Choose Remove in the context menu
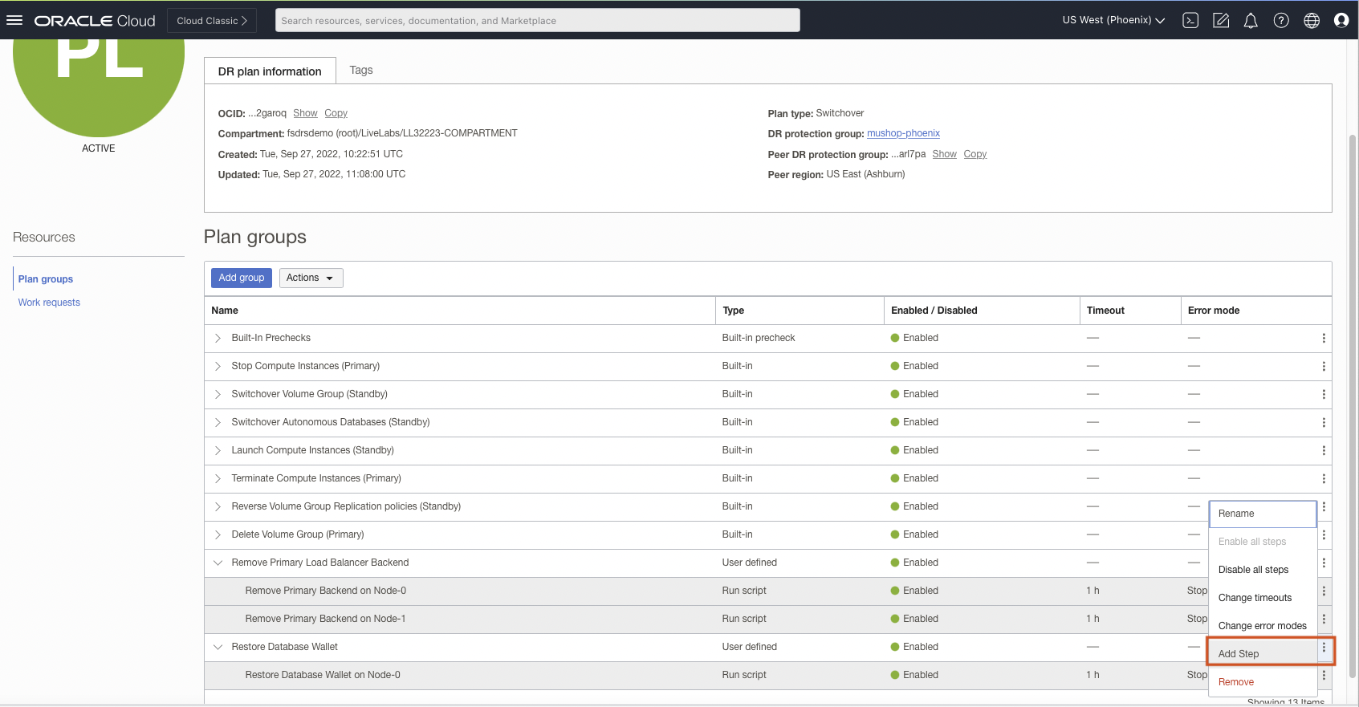Image resolution: width=1359 pixels, height=707 pixels. pyautogui.click(x=1235, y=682)
